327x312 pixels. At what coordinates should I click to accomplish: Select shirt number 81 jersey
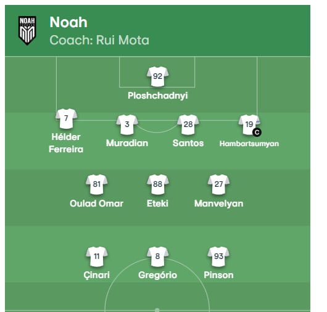point(97,184)
